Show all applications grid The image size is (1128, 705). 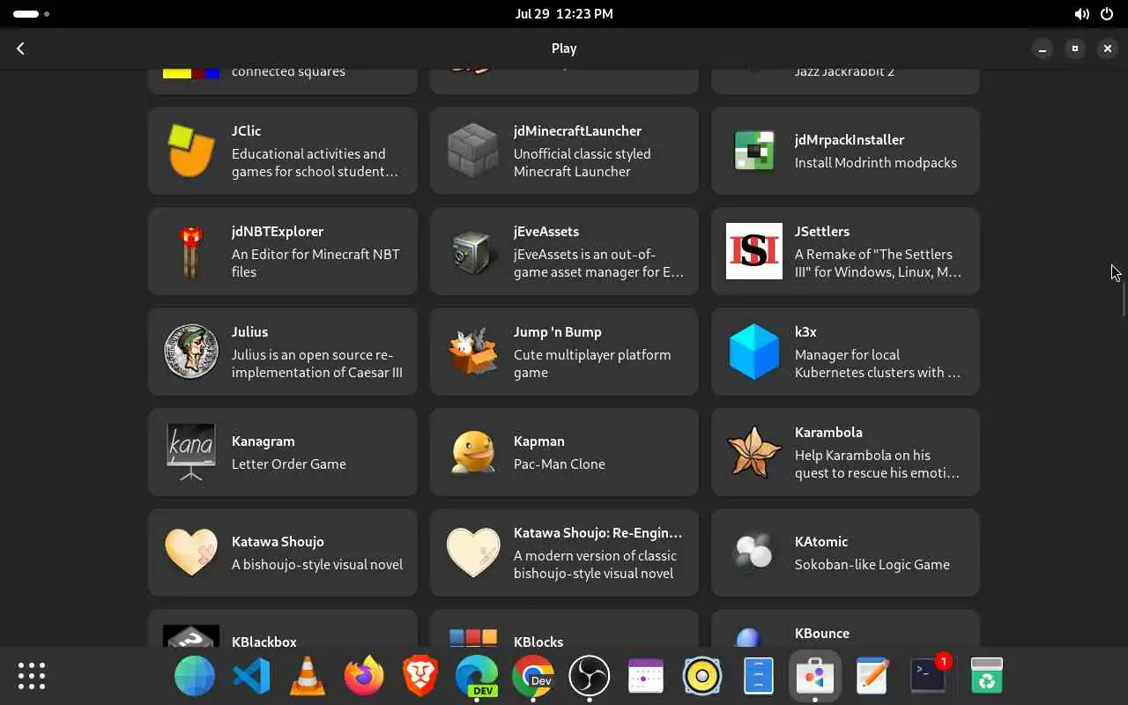point(32,676)
